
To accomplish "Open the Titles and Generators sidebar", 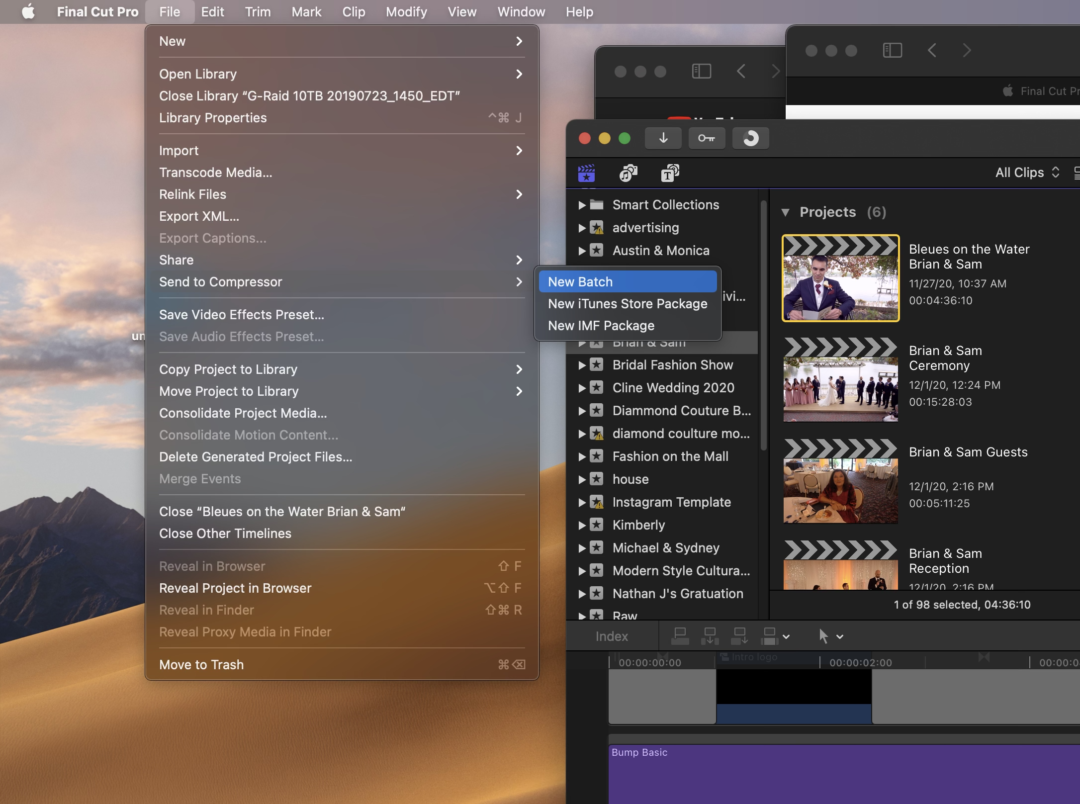I will tap(670, 173).
